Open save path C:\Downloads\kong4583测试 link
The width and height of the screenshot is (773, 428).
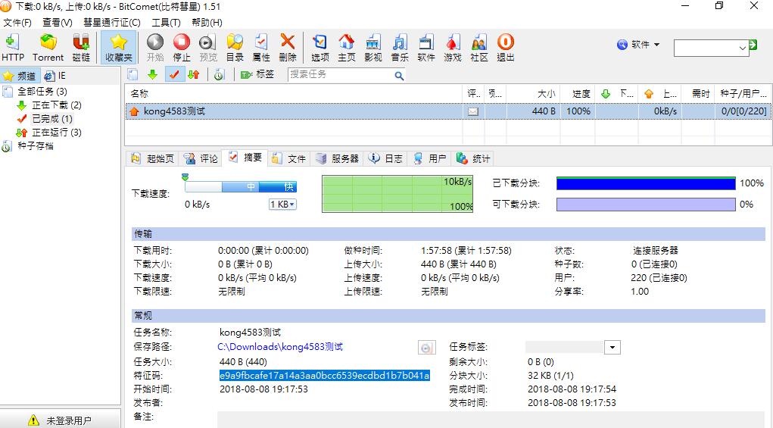(x=280, y=347)
